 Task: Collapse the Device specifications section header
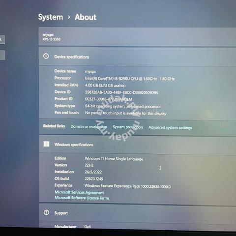pos(137,57)
